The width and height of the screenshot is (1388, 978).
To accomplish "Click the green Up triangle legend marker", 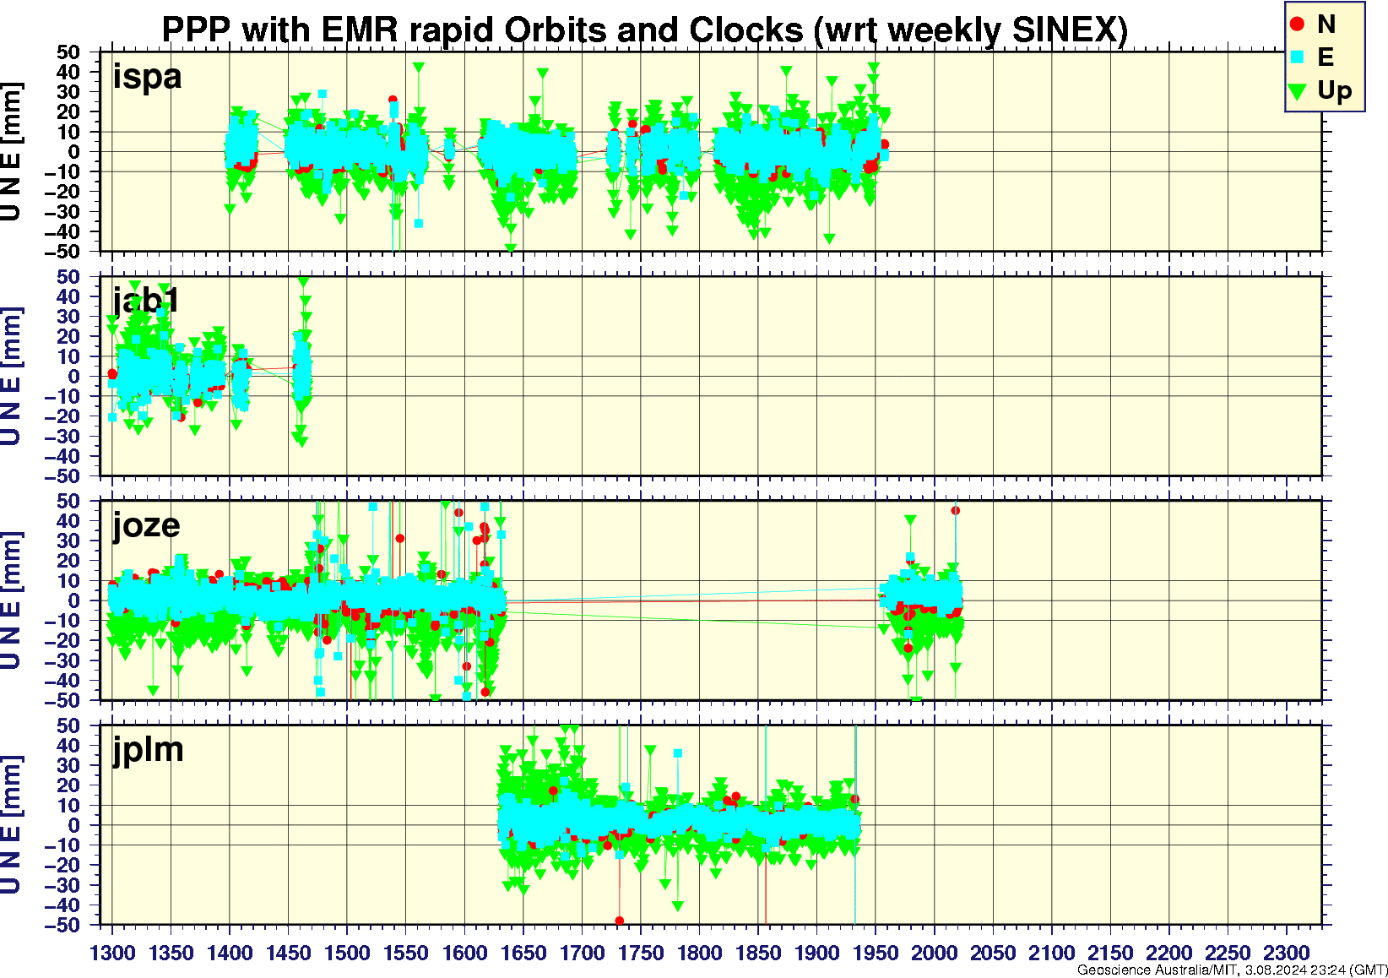I will [1298, 90].
